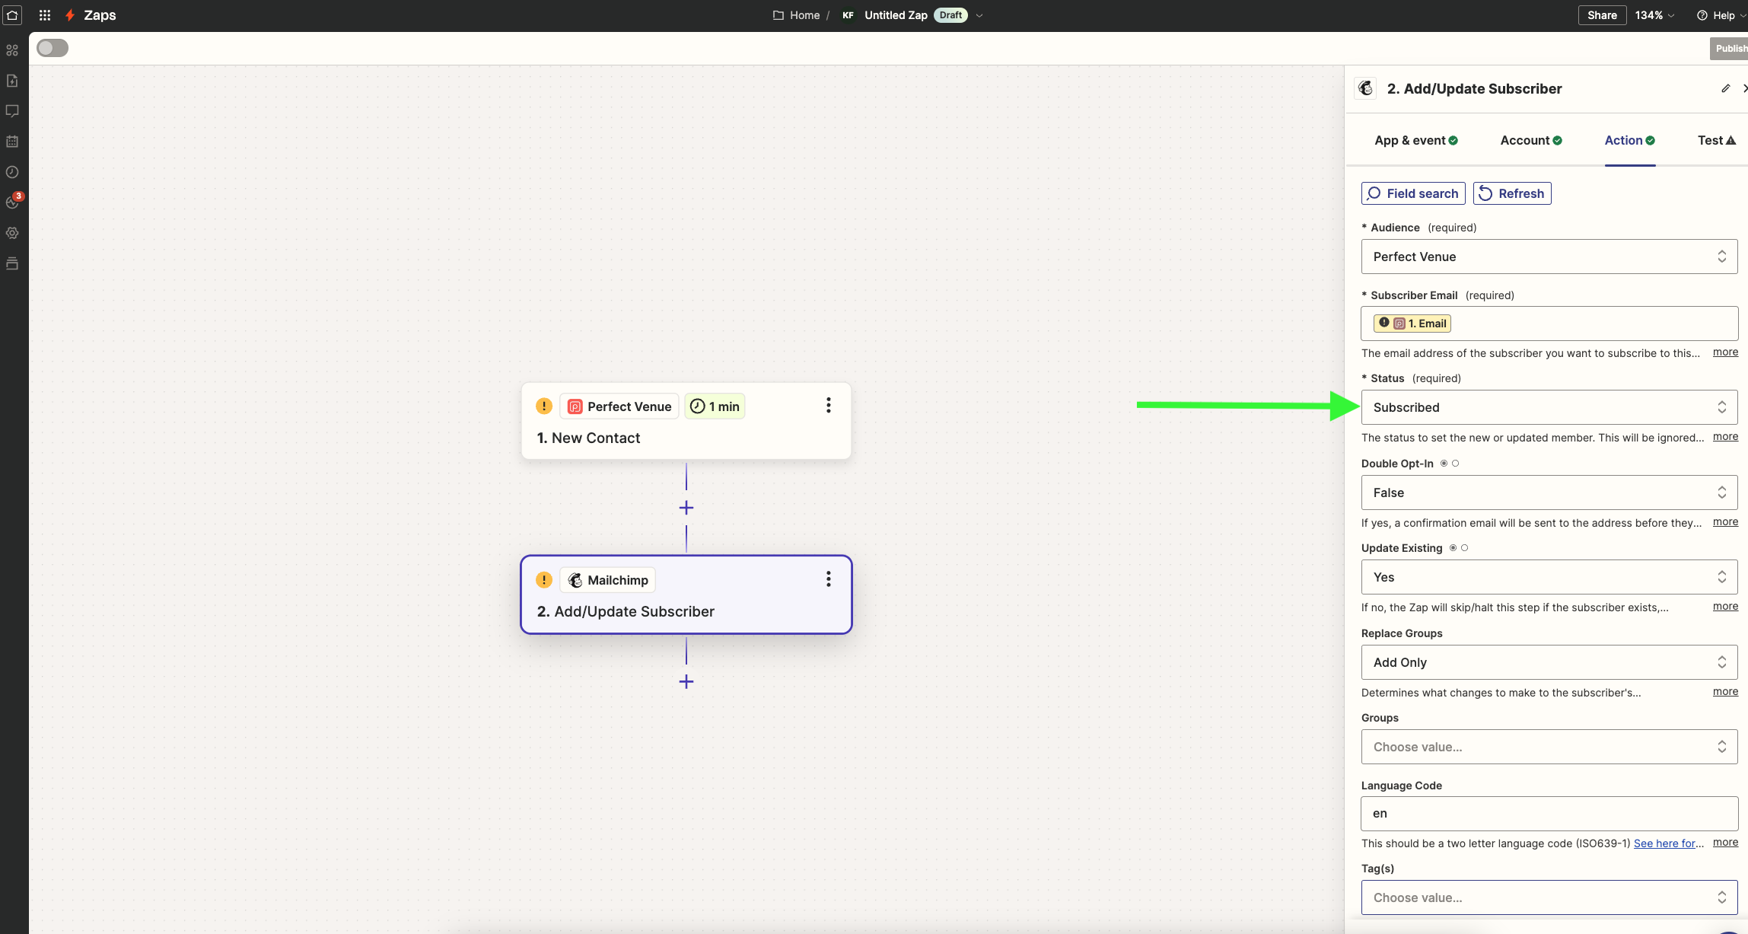Viewport: 1748px width, 934px height.
Task: Click the warning icon on the Perfect Venue step
Action: 544,406
